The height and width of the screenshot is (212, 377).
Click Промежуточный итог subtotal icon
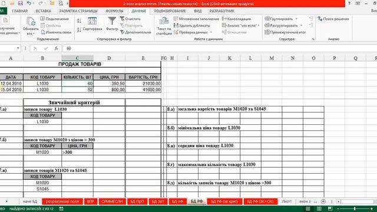267,32
